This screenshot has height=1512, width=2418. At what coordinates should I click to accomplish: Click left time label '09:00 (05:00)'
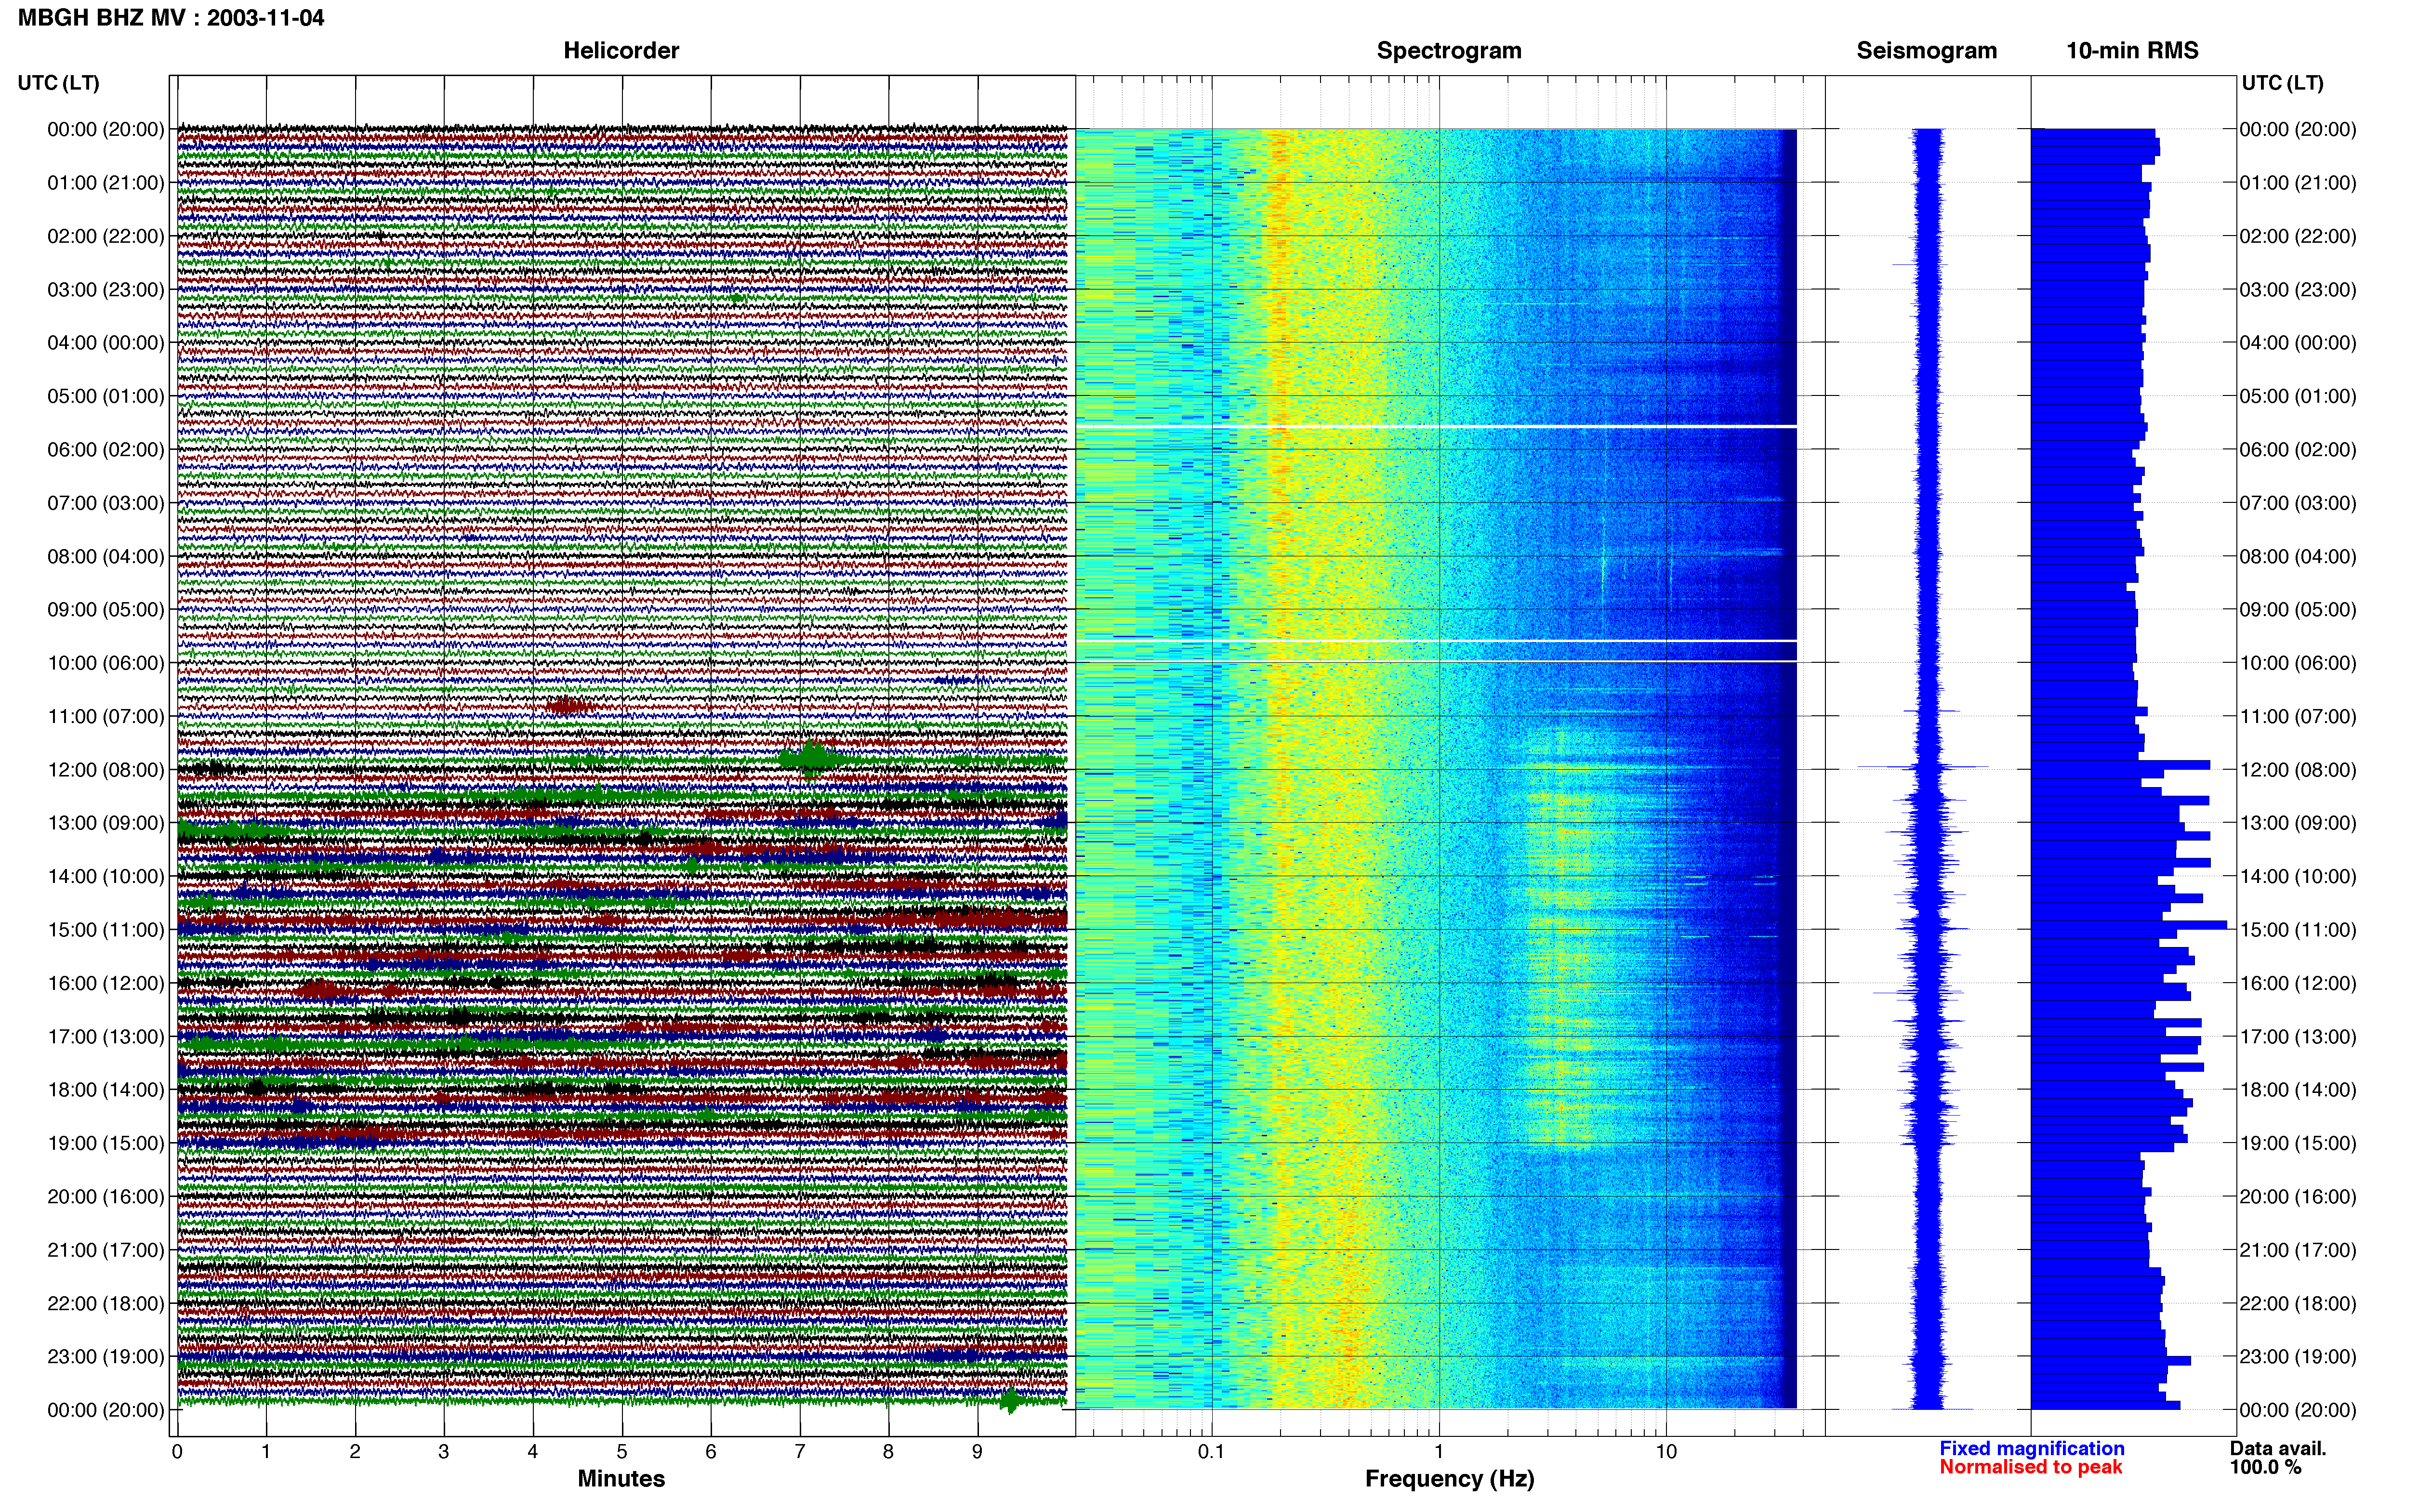click(106, 609)
